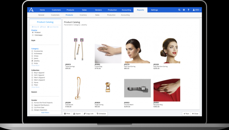Viewport: 229px width, 130px height.
Task: Check the Accessories category checkbox
Action: coord(32,51)
